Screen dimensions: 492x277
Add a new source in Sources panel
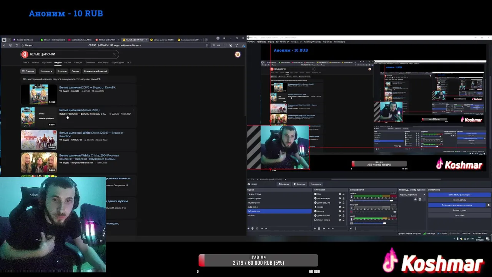[x=315, y=228]
